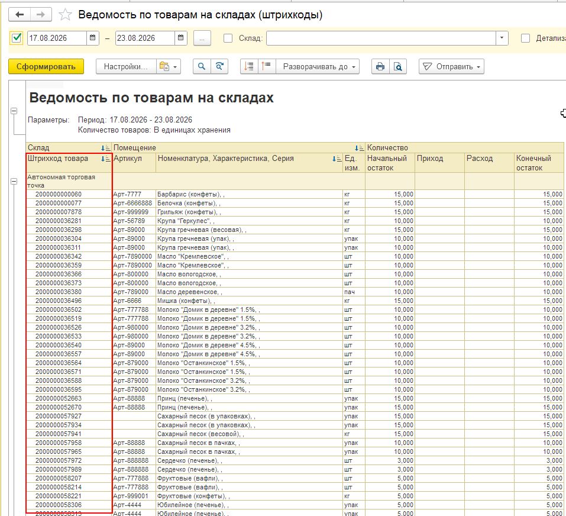Screen dimensions: 566x516
Task: Open calendar for start date 17.08.2026
Action: pyautogui.click(x=92, y=38)
